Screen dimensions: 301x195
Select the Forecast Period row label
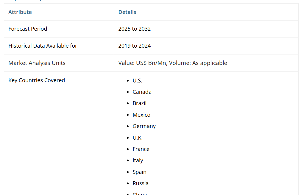tap(28, 29)
